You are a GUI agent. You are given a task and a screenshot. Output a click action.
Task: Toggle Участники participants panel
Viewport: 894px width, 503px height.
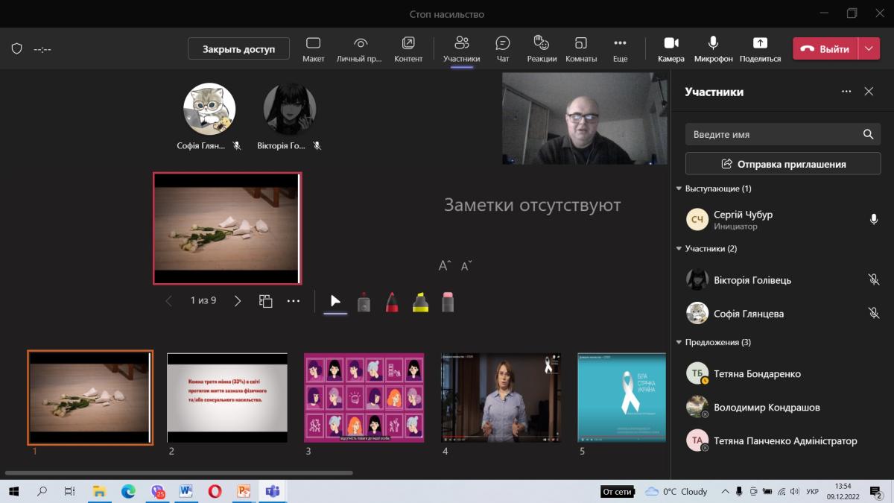tap(461, 48)
